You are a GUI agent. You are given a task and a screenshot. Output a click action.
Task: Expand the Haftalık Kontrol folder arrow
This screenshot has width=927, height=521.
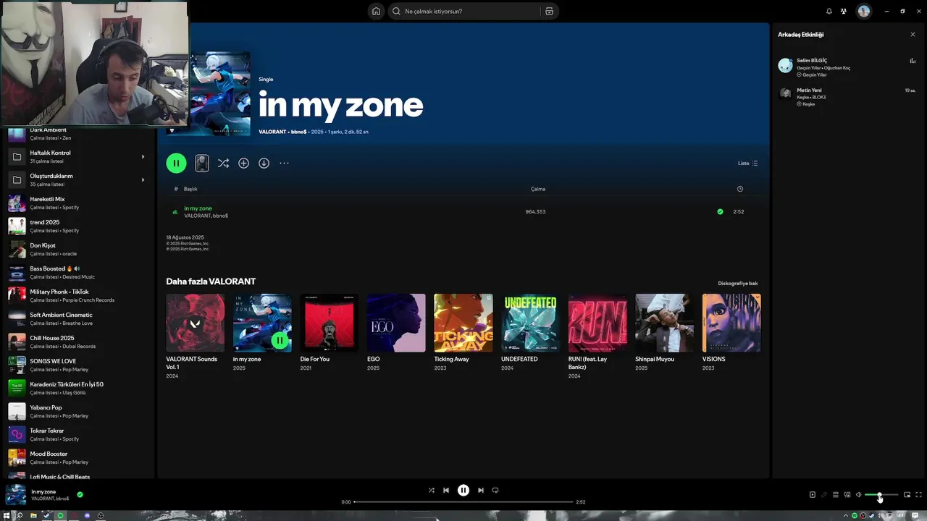pyautogui.click(x=143, y=156)
